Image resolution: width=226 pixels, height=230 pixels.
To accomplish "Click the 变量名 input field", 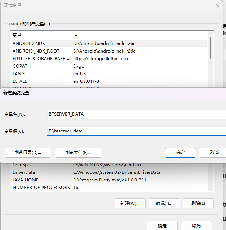I will tap(137, 114).
